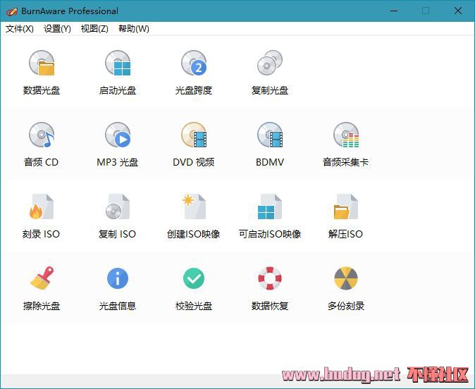Image resolution: width=475 pixels, height=389 pixels.
Task: Launch the 创建ISO映像 tool icon
Action: [x=194, y=206]
